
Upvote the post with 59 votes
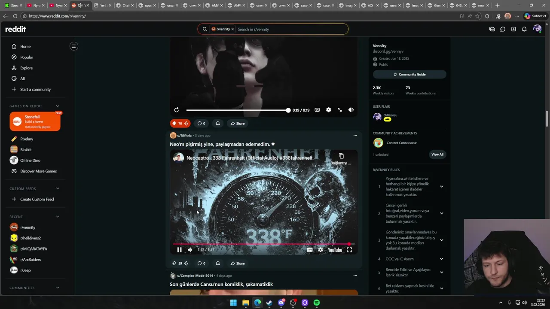[x=174, y=264]
